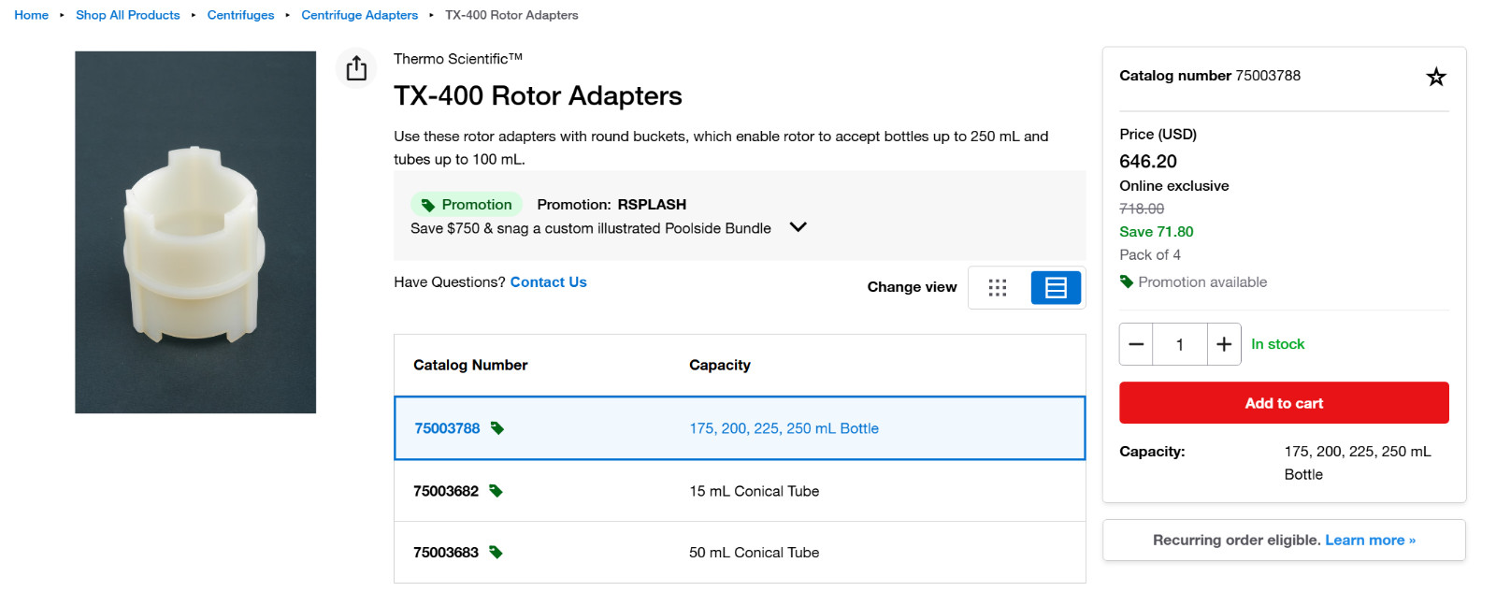Decrease quantity with minus button
The width and height of the screenshot is (1496, 606).
tap(1136, 344)
